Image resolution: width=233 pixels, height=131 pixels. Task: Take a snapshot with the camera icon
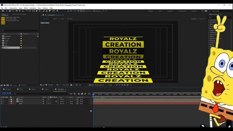point(71,85)
